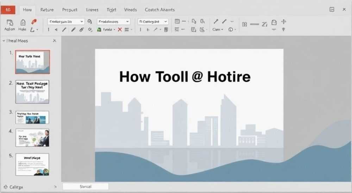The height and width of the screenshot is (193, 352).
Task: Expand the chevron right of Calitgs
Action: click(x=55, y=187)
